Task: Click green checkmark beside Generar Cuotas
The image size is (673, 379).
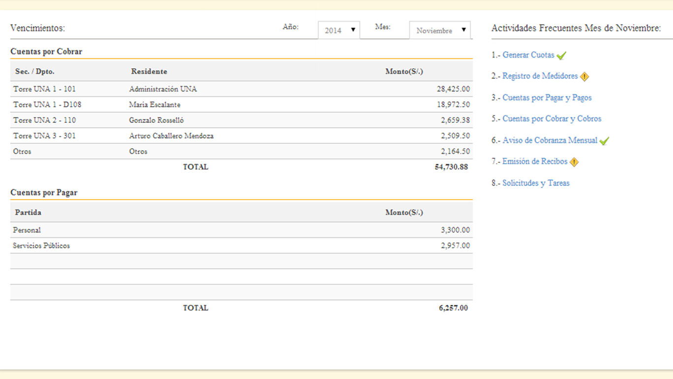Action: (561, 56)
